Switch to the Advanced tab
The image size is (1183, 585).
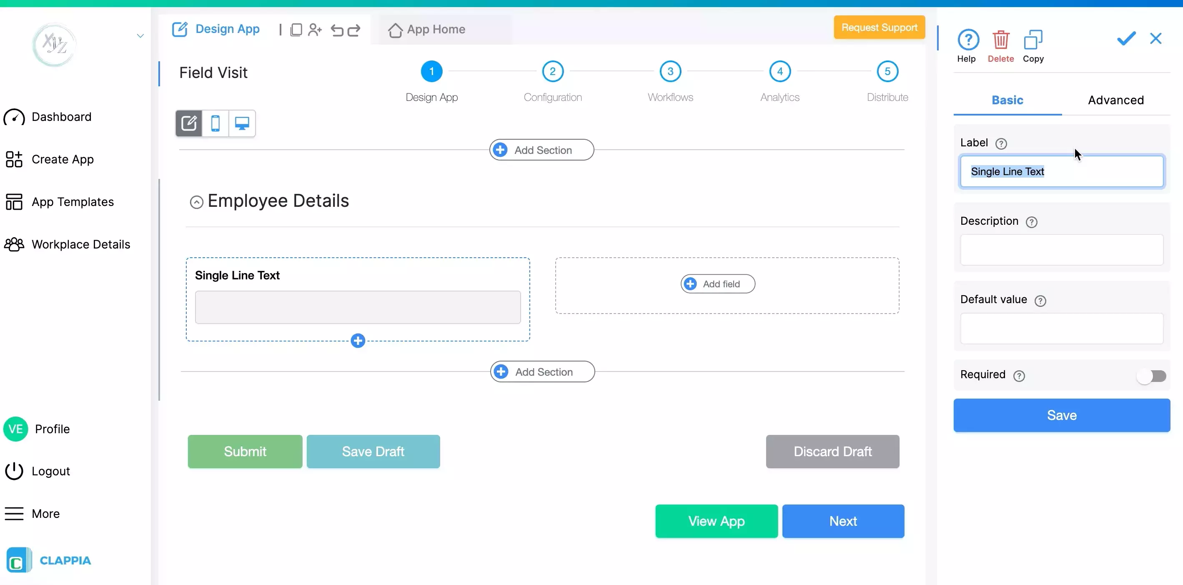1116,100
